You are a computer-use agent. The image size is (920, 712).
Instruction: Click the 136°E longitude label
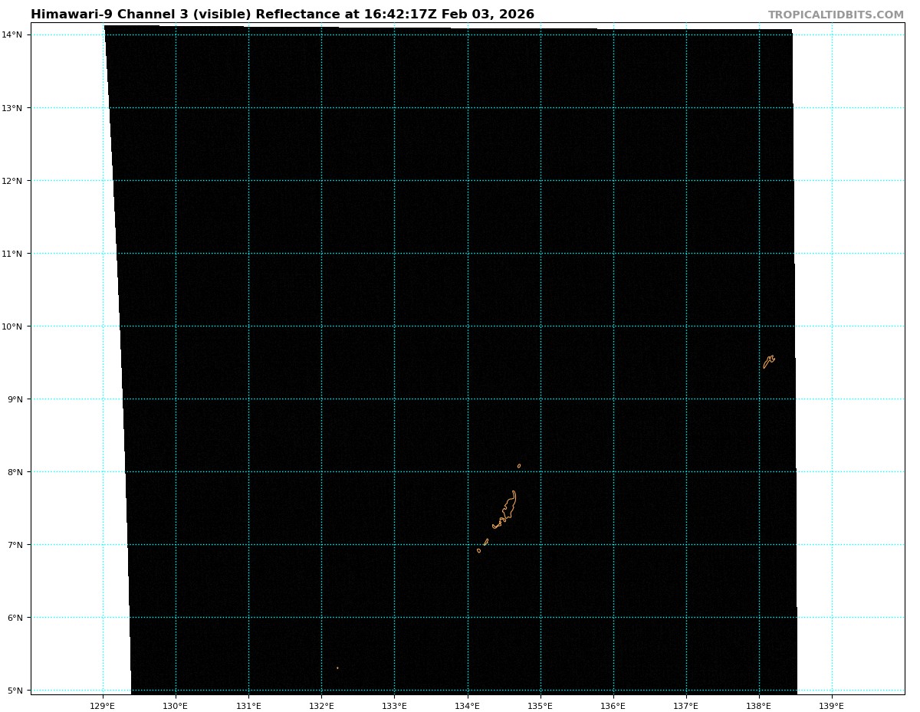pos(613,705)
